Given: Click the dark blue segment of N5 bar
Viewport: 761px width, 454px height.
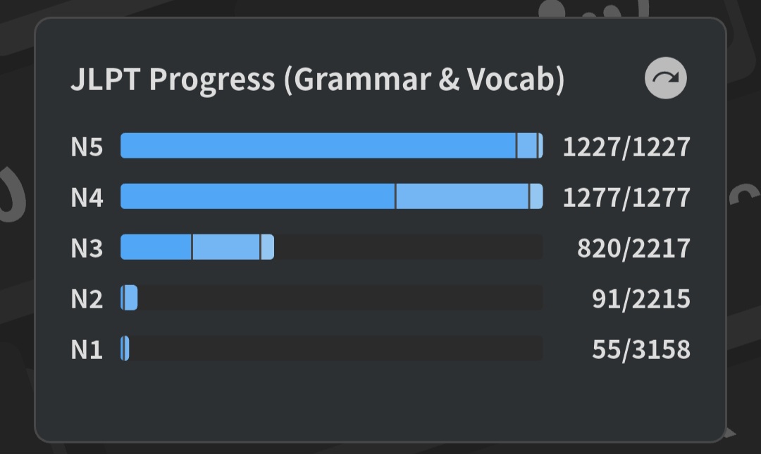Looking at the screenshot, I should [317, 146].
